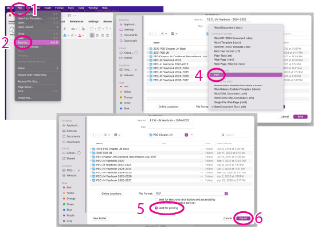
Task: Click the purple Export button
Action: (244, 218)
